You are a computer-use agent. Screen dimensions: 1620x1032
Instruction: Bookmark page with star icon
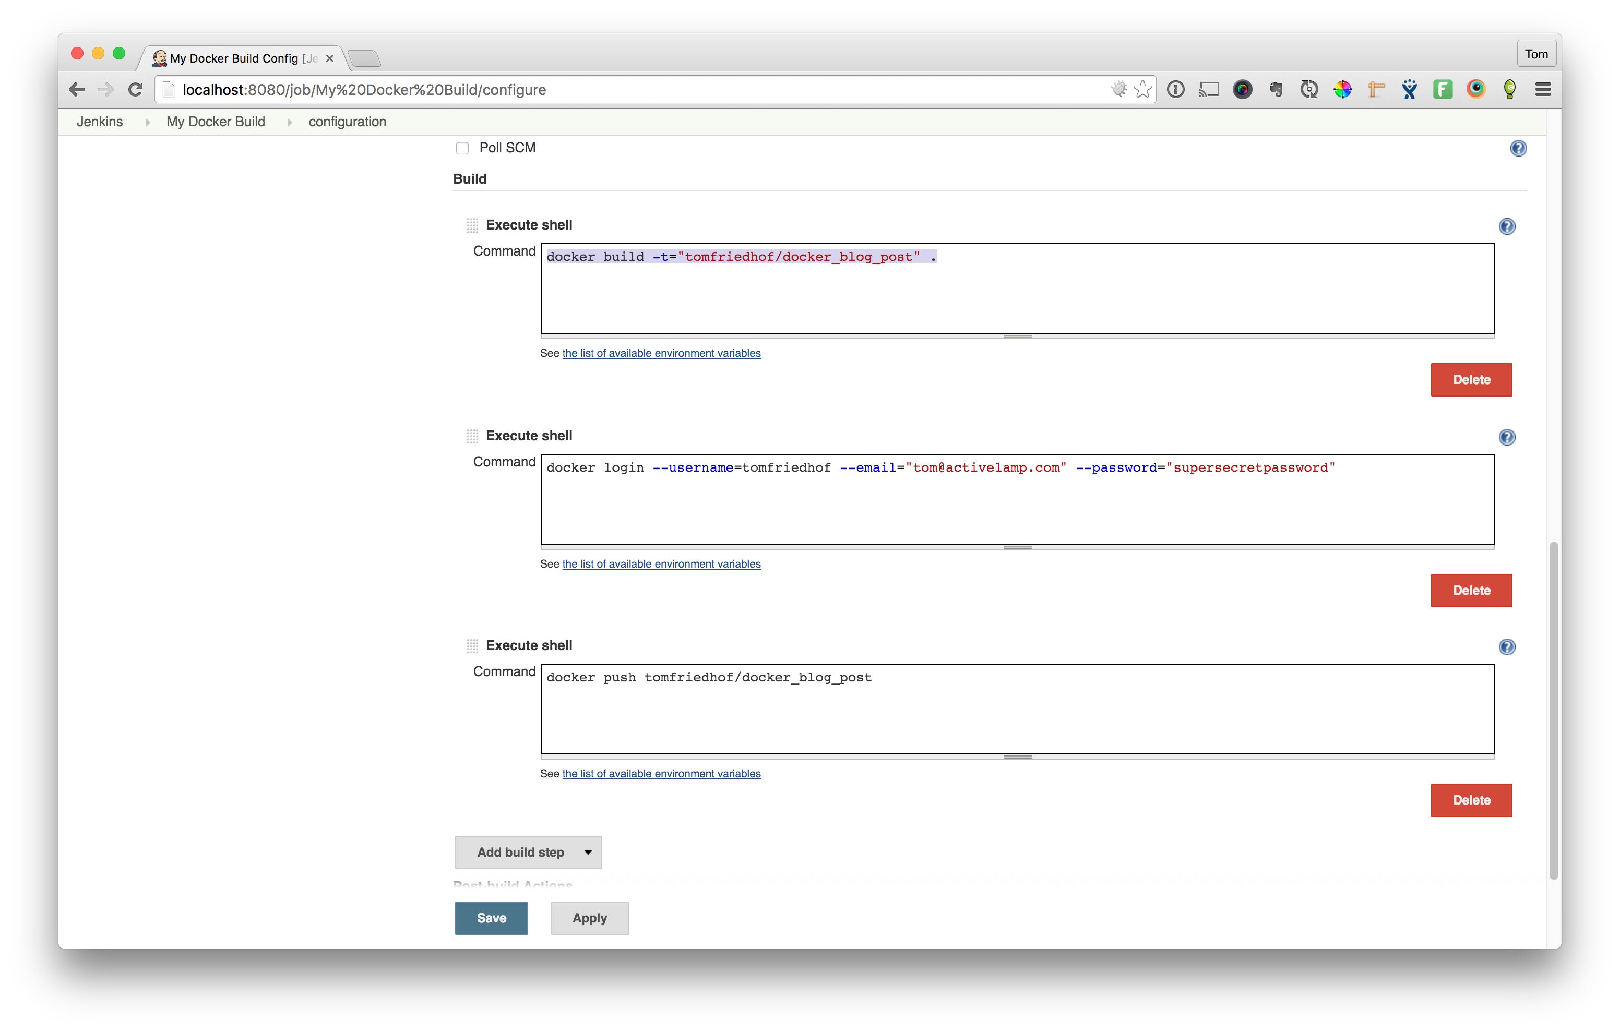pyautogui.click(x=1142, y=89)
